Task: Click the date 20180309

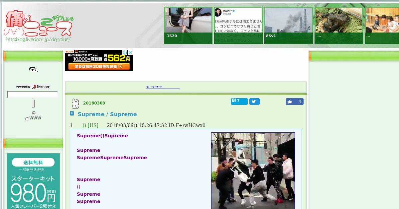Action: pyautogui.click(x=94, y=103)
